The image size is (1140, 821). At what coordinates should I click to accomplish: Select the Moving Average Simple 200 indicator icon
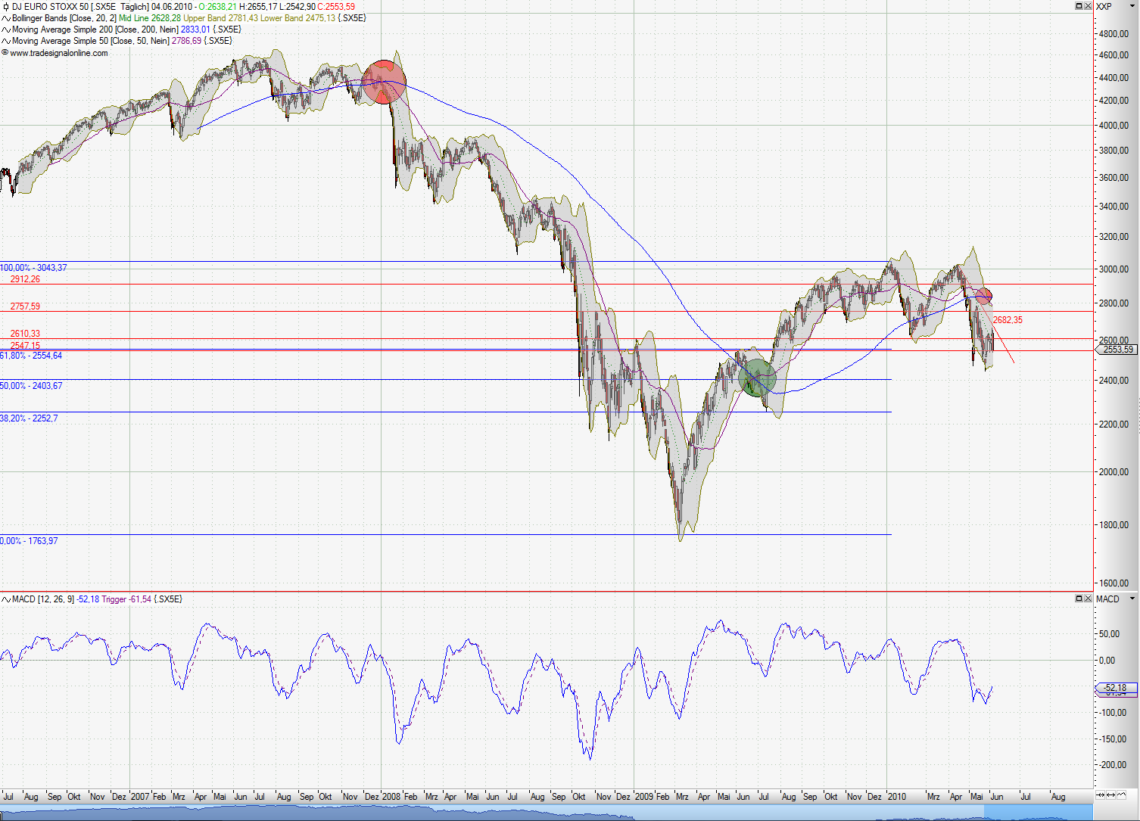click(6, 30)
